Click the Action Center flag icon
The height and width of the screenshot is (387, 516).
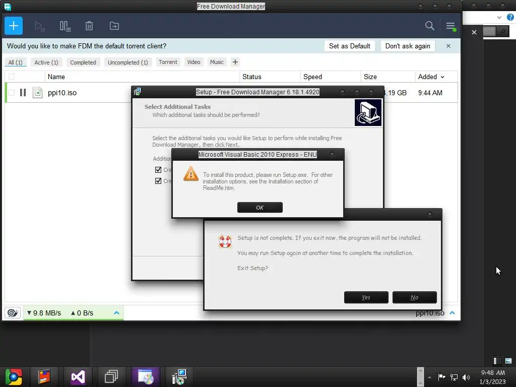441,377
